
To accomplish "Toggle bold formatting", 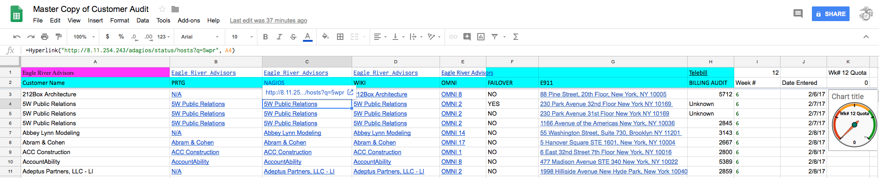I will [x=265, y=37].
